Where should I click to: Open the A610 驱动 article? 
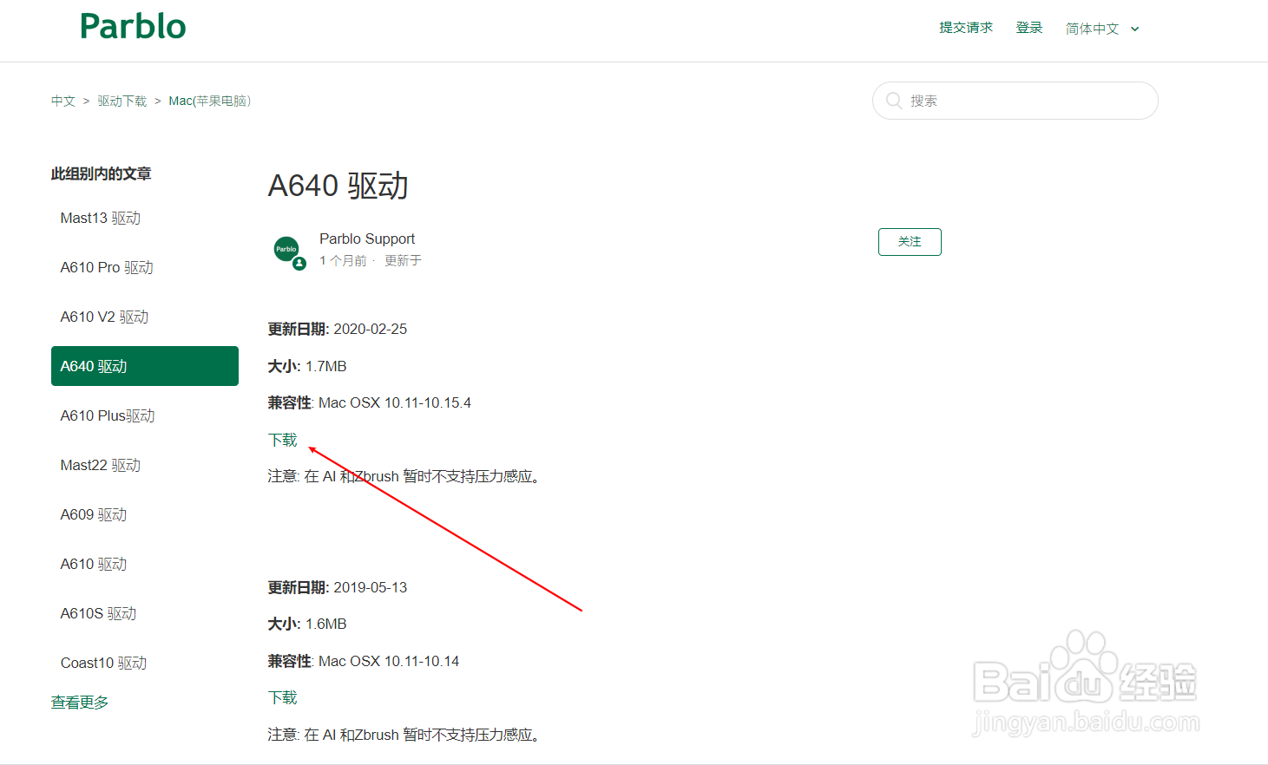tap(94, 564)
